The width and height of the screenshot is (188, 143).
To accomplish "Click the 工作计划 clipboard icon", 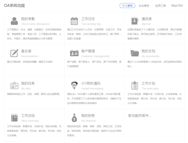I will pyautogui.click(x=135, y=85).
